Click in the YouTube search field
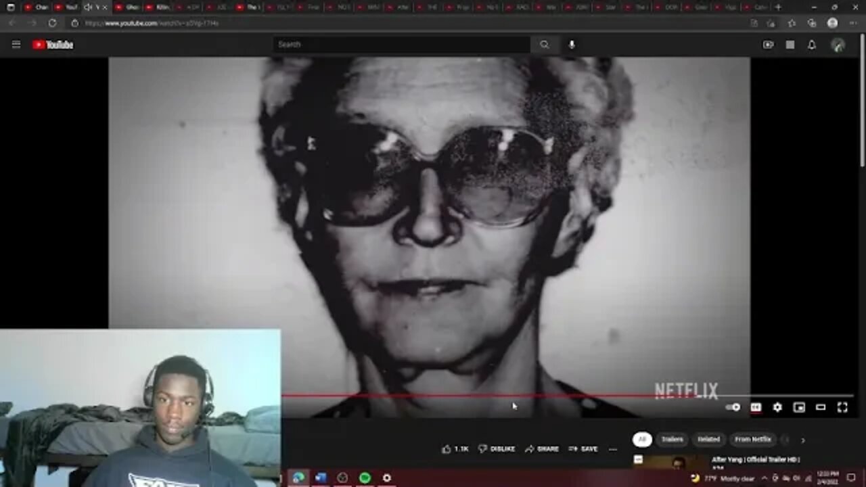This screenshot has height=487, width=866. click(403, 45)
